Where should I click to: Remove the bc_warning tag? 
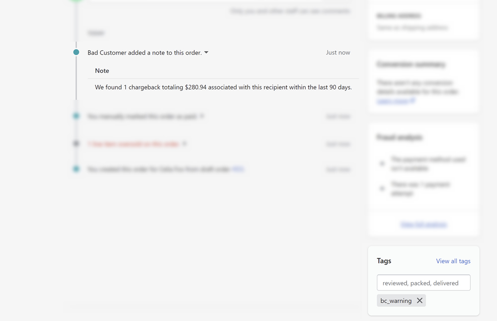tap(419, 301)
